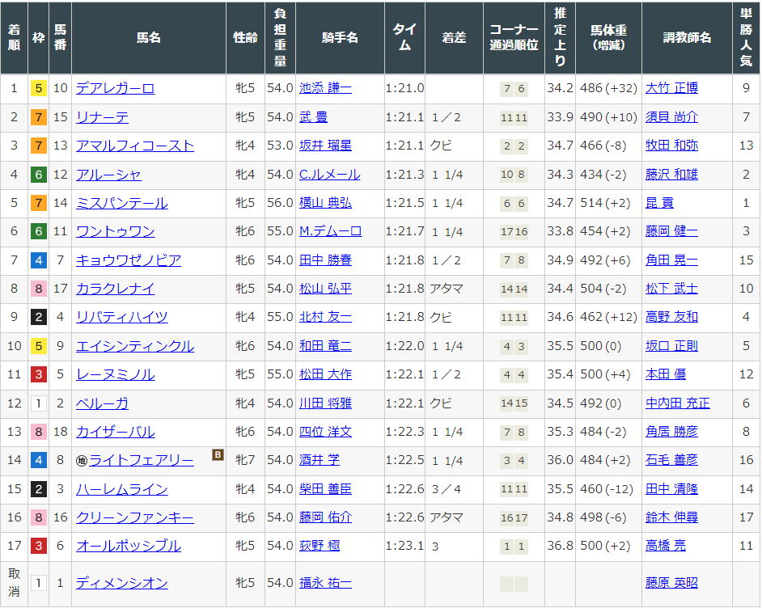This screenshot has height=608, width=762.
Task: Open horse link オールポッシブル
Action: pos(129,546)
